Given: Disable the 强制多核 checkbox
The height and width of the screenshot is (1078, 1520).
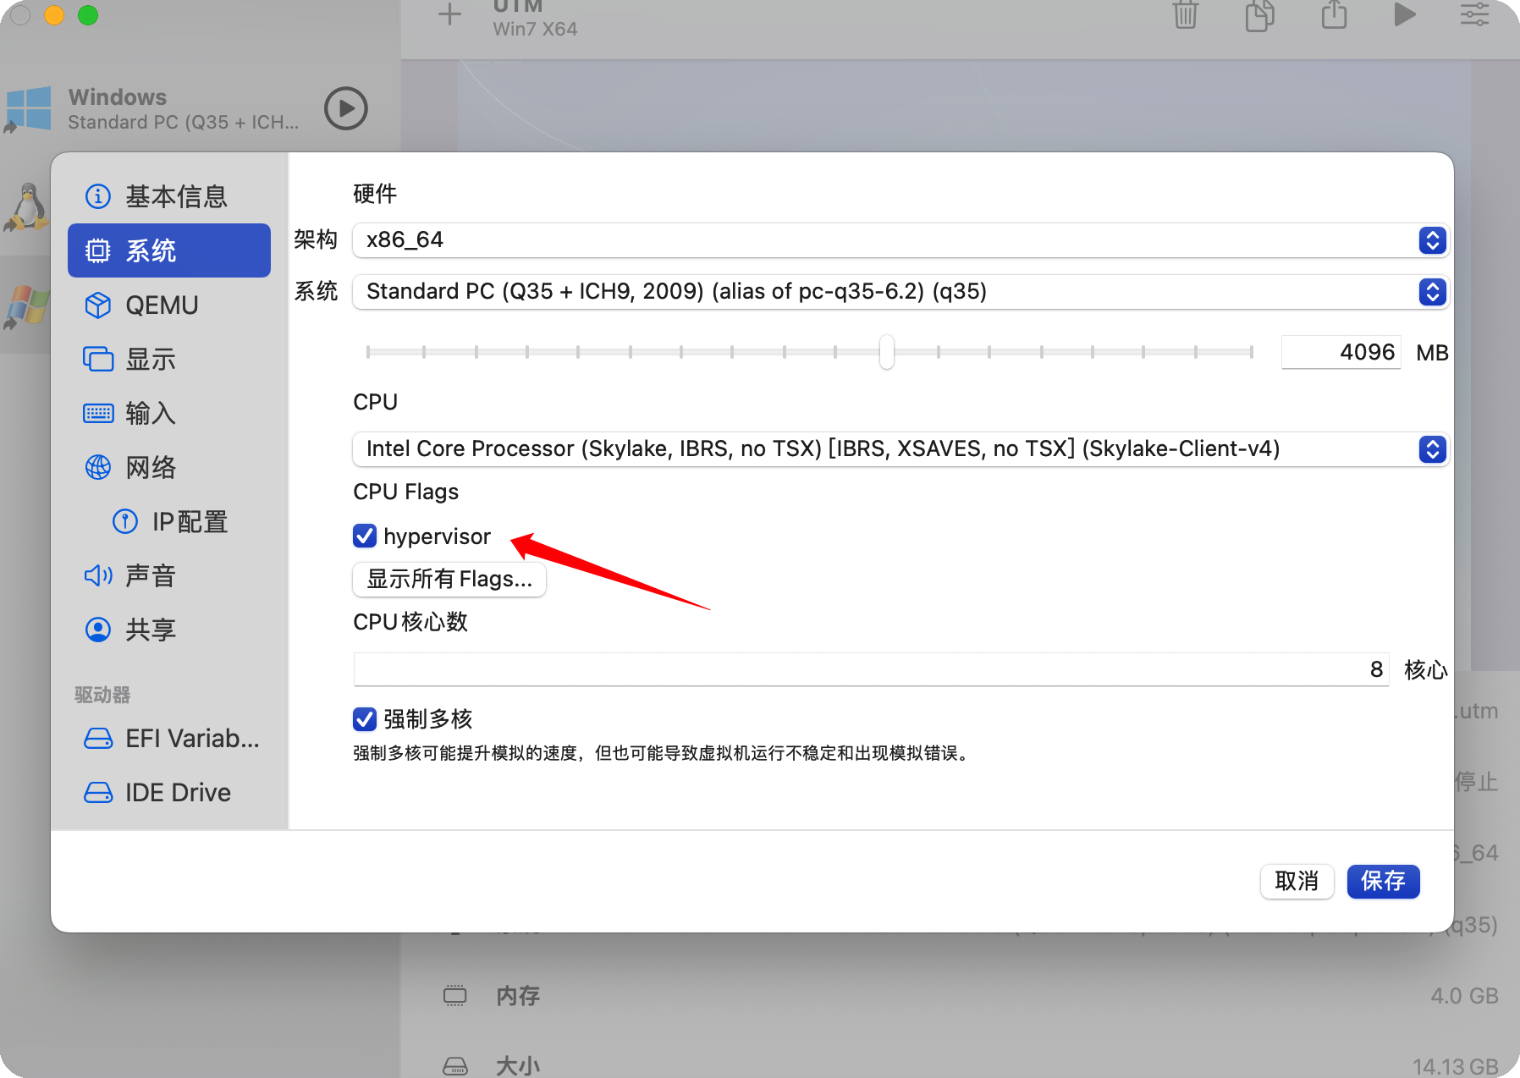Looking at the screenshot, I should click(x=365, y=719).
